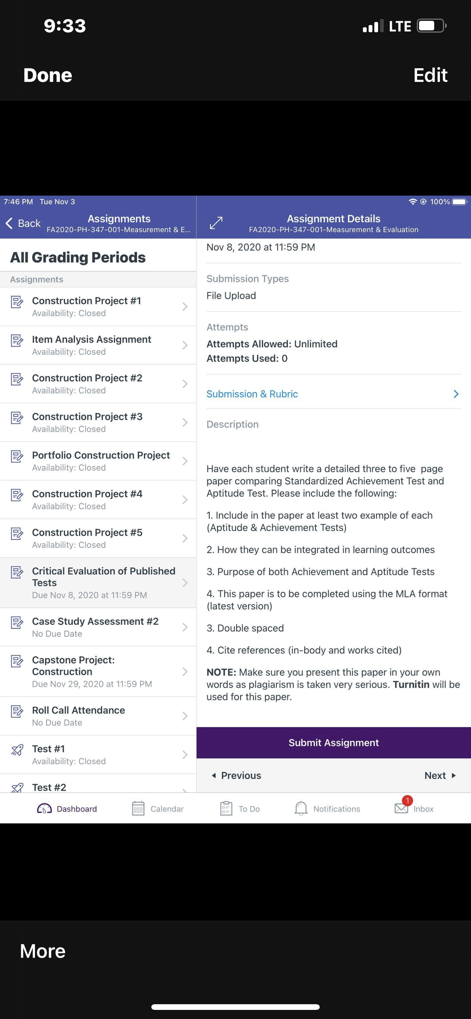Tap Edit in the top bar

pos(430,75)
